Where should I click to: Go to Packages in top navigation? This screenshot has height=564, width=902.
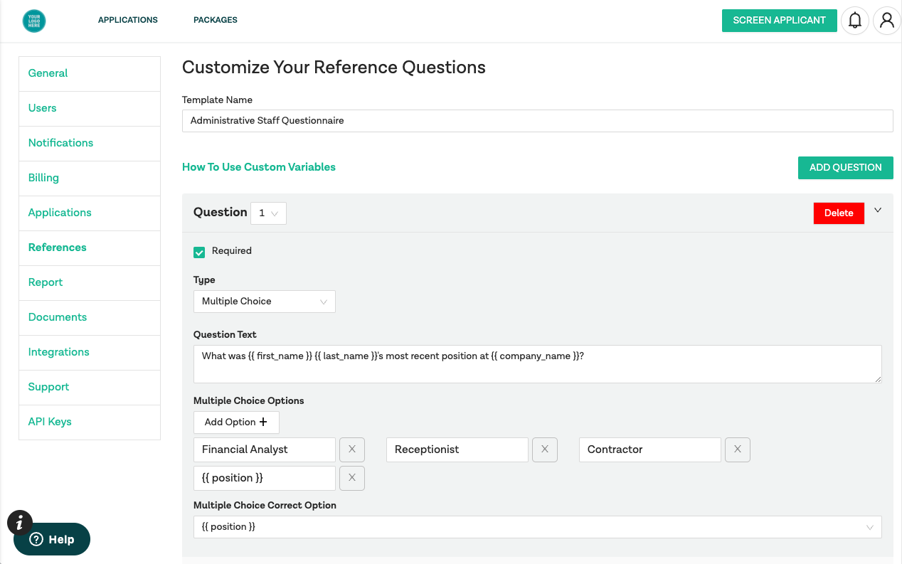click(x=216, y=20)
